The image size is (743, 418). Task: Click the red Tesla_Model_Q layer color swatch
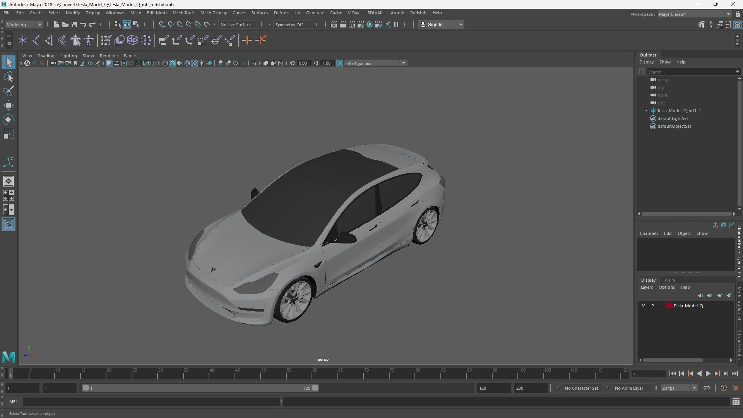click(x=669, y=306)
